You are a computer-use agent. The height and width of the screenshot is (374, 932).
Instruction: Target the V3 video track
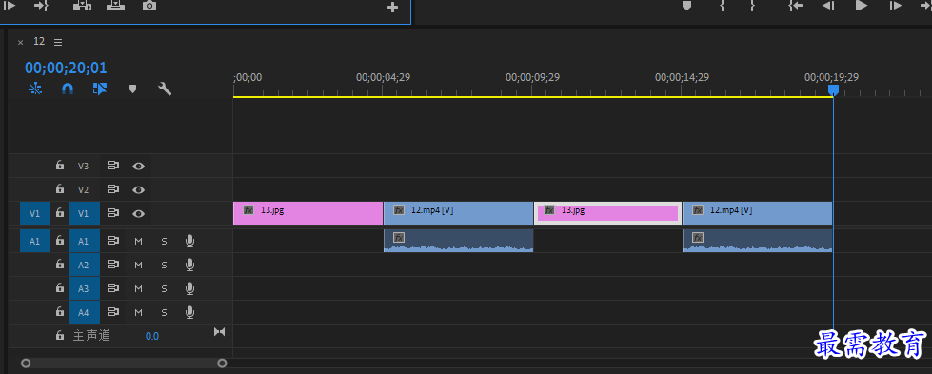83,166
